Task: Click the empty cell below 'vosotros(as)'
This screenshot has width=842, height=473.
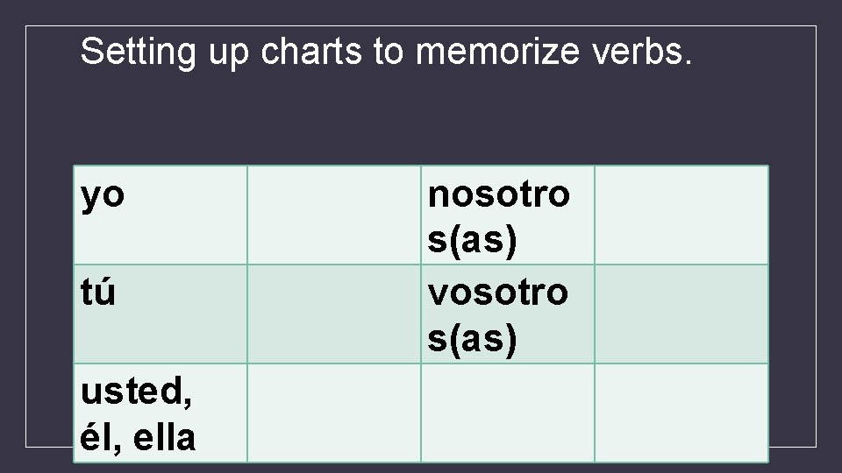Action: (507, 413)
